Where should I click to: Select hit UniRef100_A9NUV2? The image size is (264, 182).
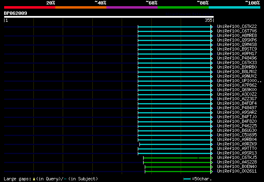tap(237, 76)
